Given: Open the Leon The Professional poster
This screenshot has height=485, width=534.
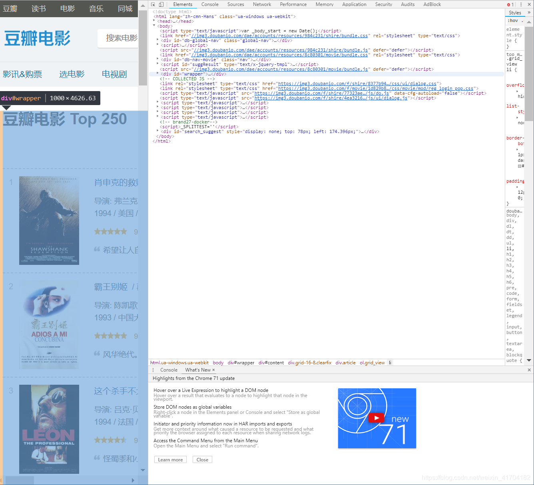Looking at the screenshot, I should click(49, 429).
